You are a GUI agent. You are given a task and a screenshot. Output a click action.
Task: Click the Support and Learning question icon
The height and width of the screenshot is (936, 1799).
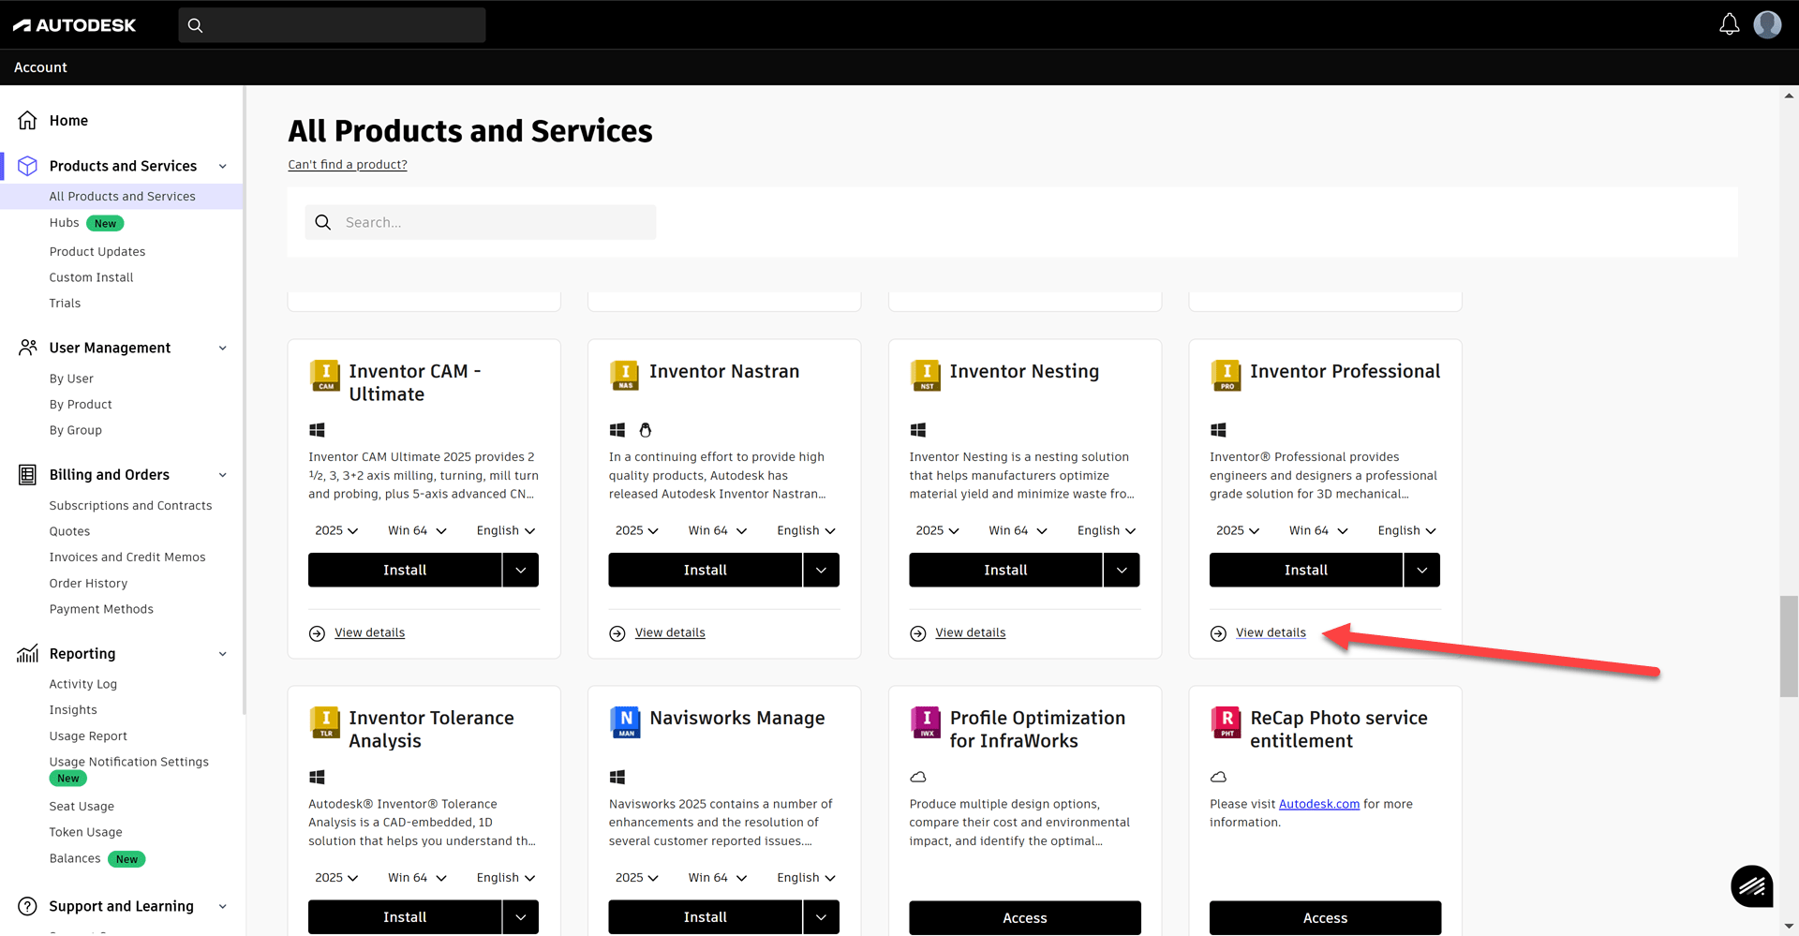pos(28,906)
